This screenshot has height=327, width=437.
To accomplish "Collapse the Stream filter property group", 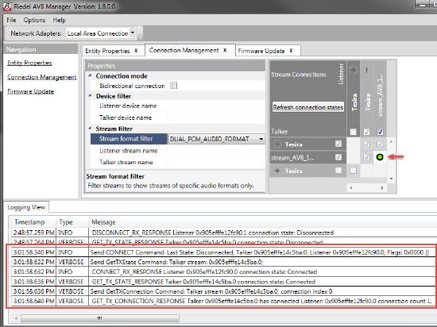I will pyautogui.click(x=90, y=129).
